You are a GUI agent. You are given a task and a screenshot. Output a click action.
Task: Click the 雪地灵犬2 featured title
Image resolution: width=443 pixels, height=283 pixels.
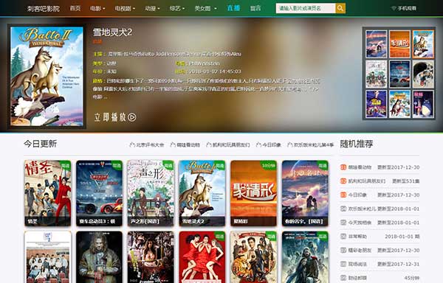click(112, 32)
